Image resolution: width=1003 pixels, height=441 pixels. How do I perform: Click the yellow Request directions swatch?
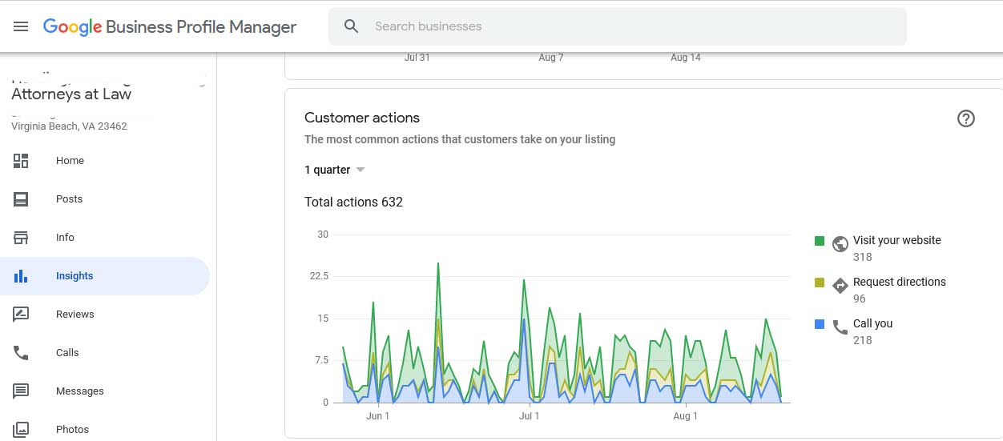click(x=820, y=282)
